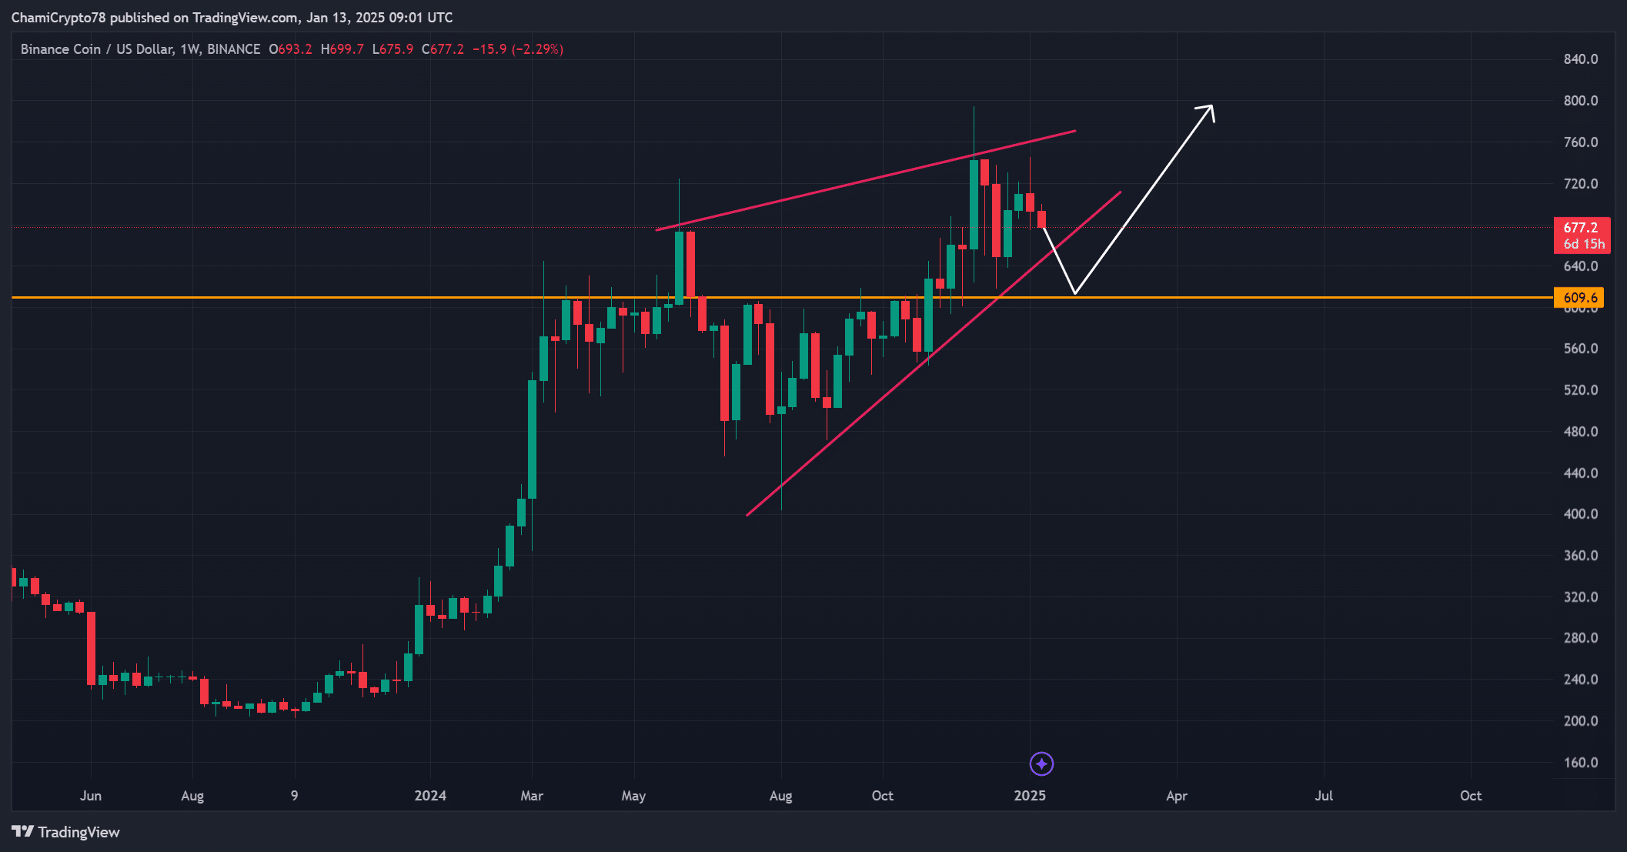Click the 800.0 price axis label
The width and height of the screenshot is (1627, 852).
click(1581, 101)
